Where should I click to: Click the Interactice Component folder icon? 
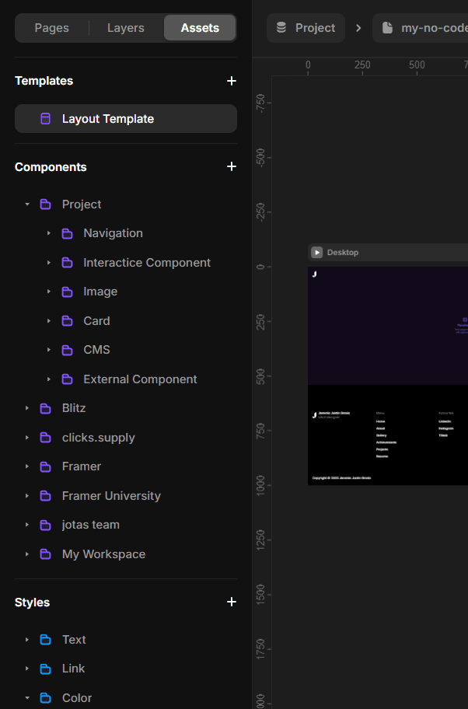coord(68,263)
